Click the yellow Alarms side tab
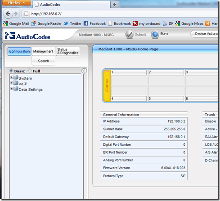Image resolution: width=220 pixels, height=201 pixels. [x=107, y=85]
